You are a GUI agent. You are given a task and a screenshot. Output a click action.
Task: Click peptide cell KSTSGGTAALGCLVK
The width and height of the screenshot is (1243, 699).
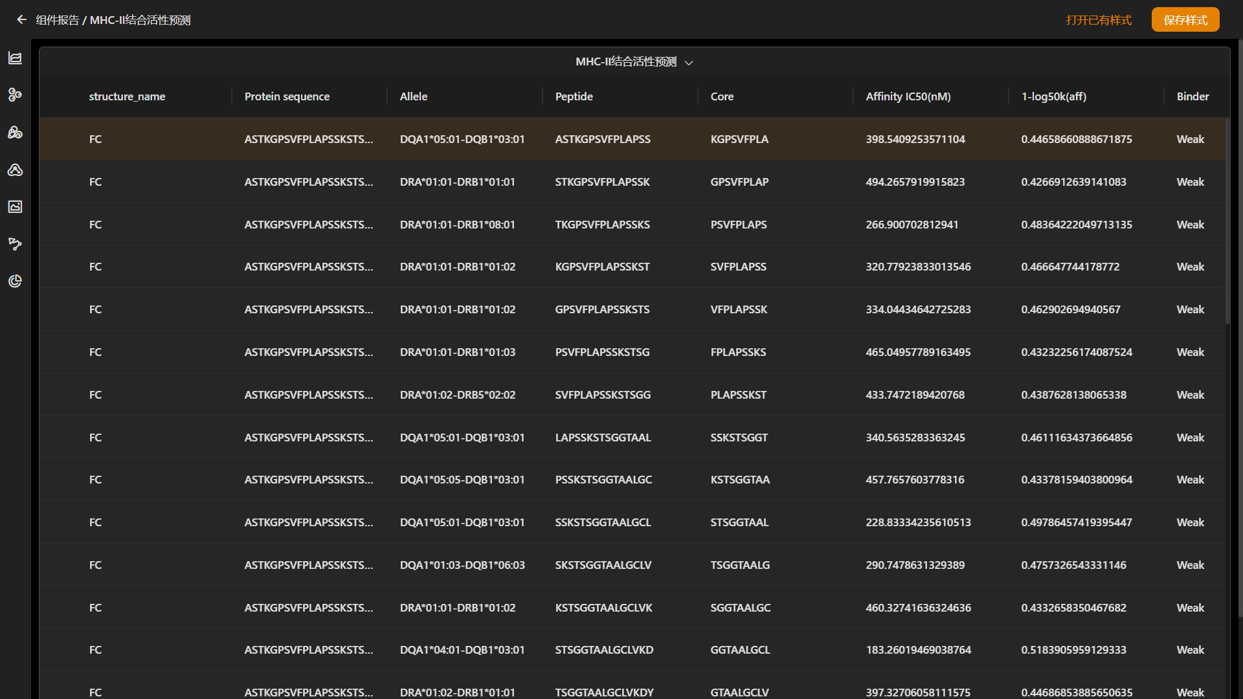coord(603,608)
